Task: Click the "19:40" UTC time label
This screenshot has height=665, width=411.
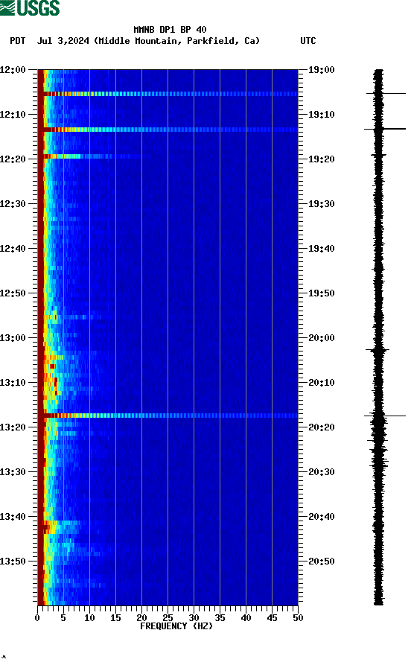Action: pyautogui.click(x=322, y=249)
